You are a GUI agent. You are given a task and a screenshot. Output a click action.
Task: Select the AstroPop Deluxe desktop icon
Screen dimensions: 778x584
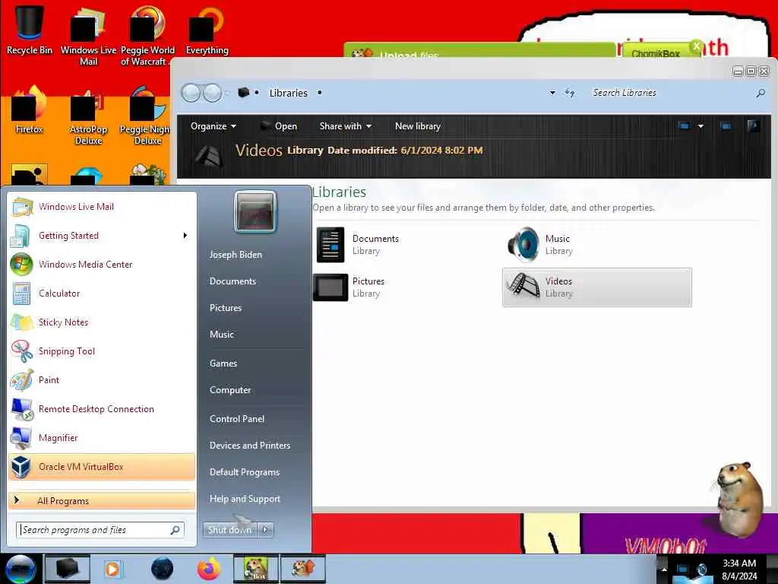tap(88, 116)
